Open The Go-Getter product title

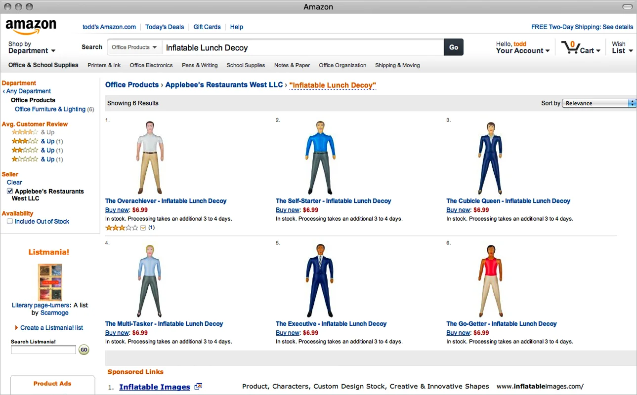pos(502,324)
